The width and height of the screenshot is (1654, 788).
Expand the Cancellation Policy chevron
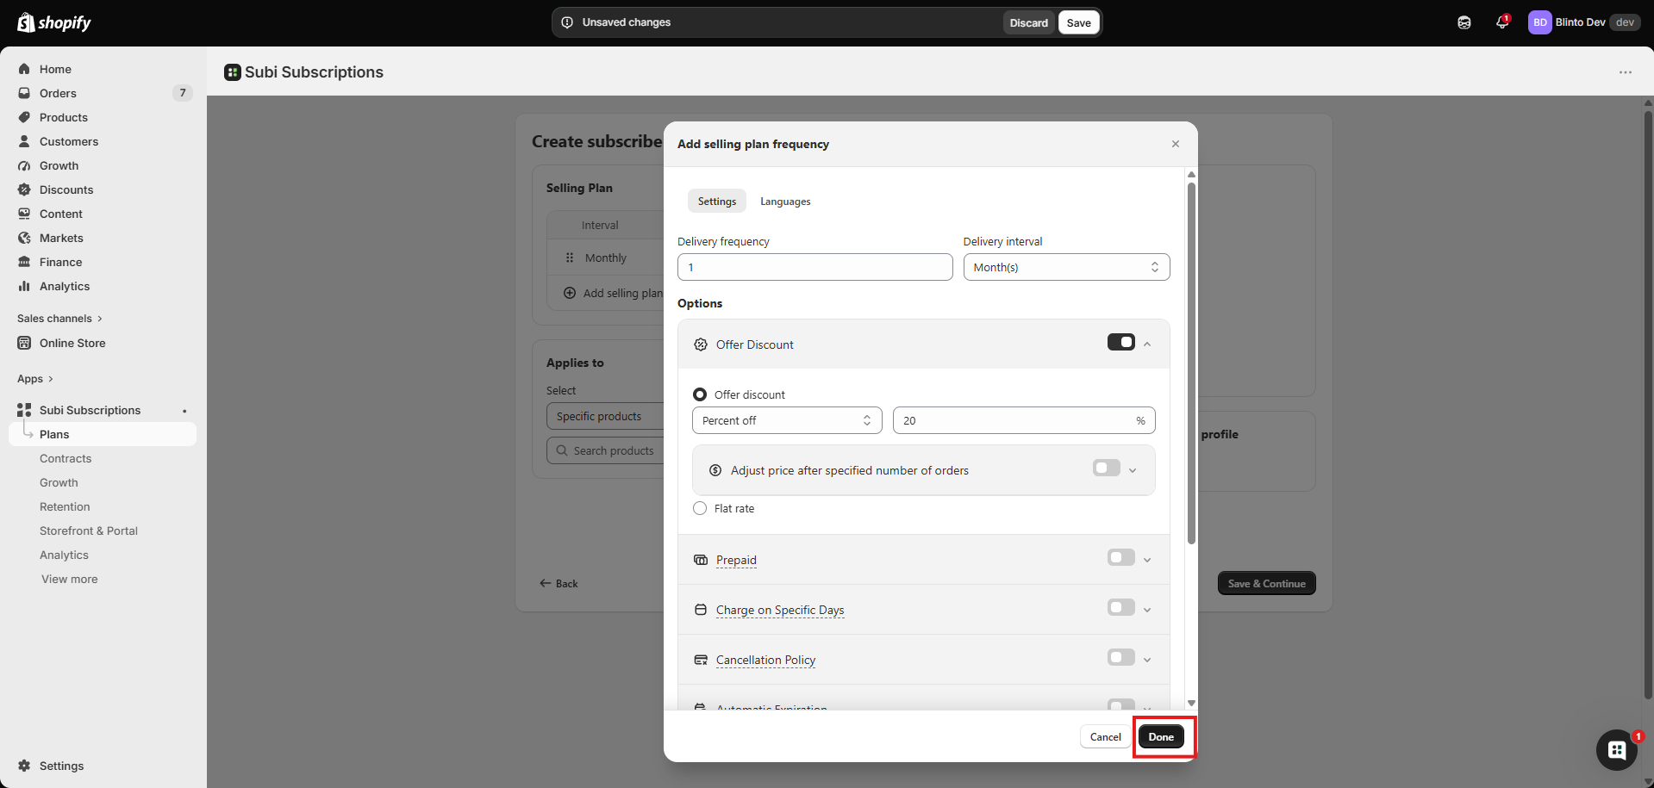pos(1147,660)
